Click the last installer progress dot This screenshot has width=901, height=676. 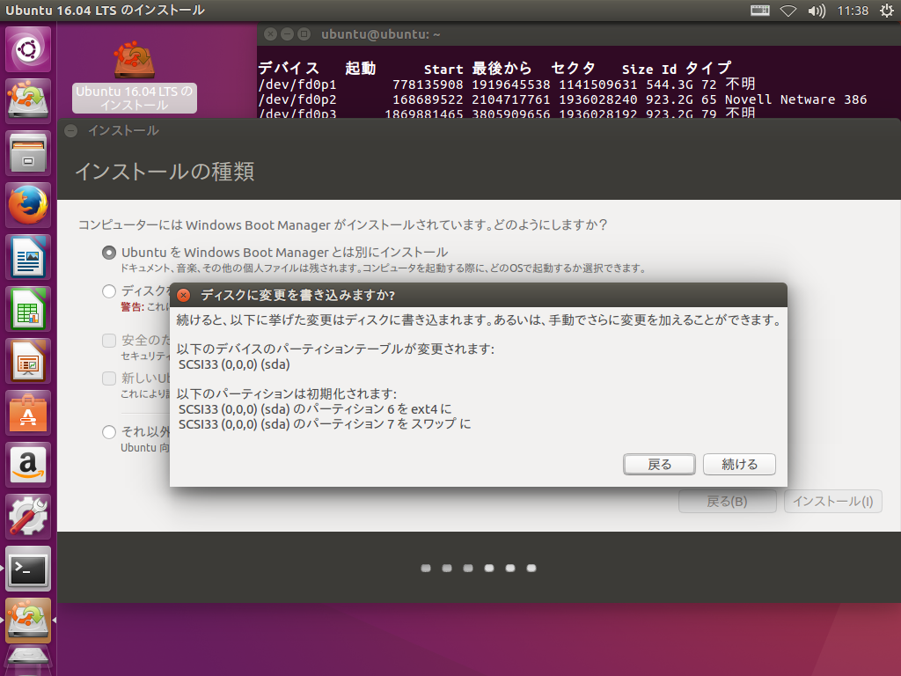tap(531, 568)
